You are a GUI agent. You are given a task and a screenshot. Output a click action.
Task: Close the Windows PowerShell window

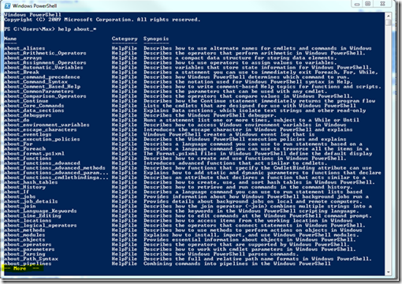(382, 4)
